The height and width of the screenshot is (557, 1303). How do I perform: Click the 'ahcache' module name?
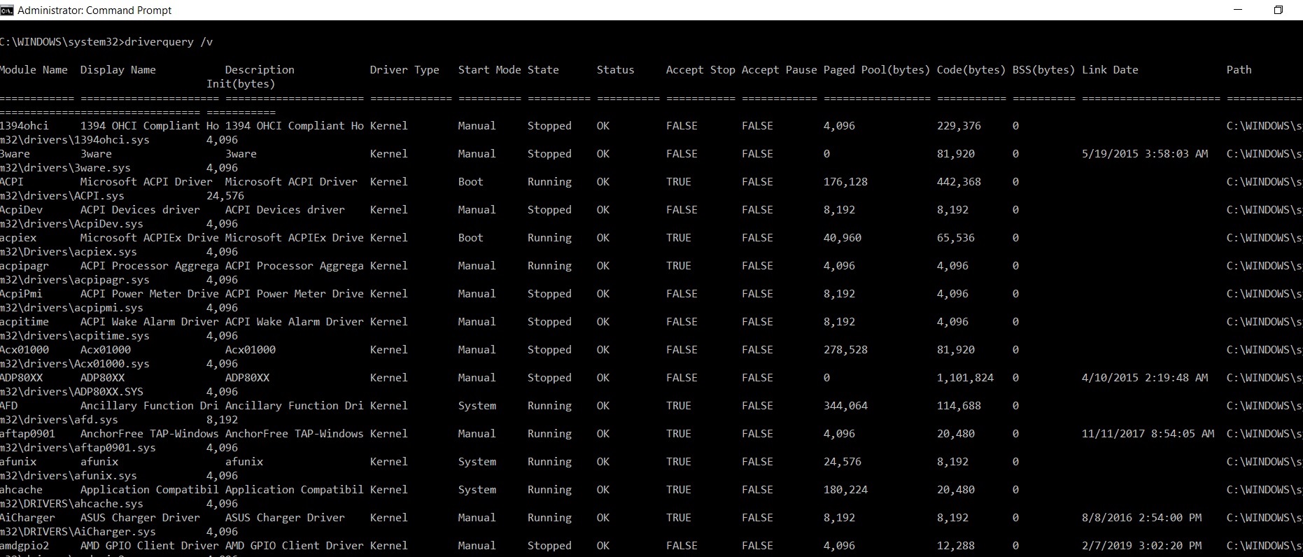pos(22,490)
